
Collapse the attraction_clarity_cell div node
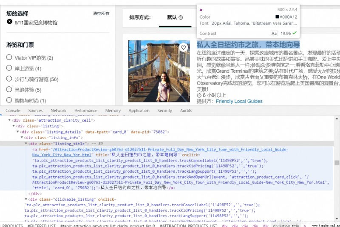point(9,120)
